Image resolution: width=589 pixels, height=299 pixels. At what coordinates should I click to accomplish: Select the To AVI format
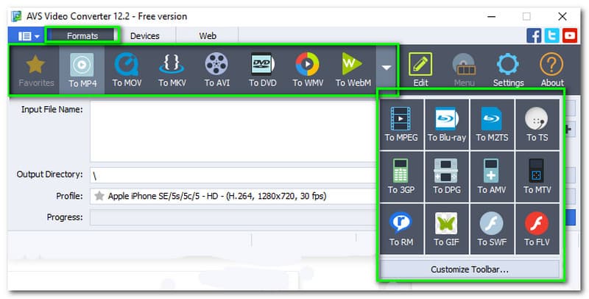coord(216,70)
